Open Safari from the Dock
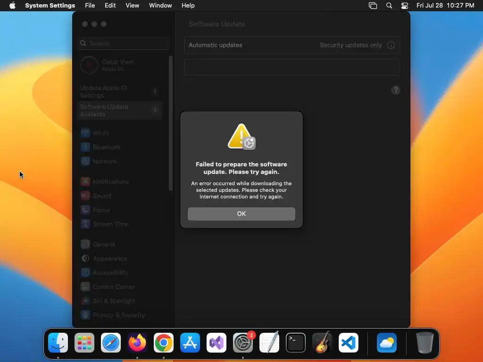Image resolution: width=483 pixels, height=362 pixels. 111,343
